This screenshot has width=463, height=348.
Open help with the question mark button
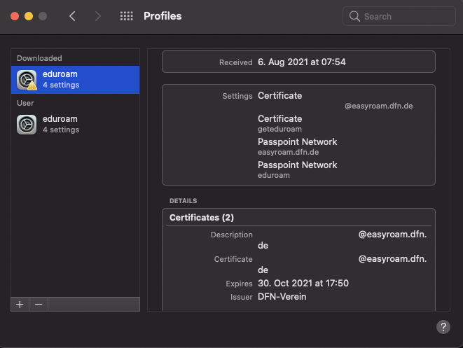coord(443,327)
